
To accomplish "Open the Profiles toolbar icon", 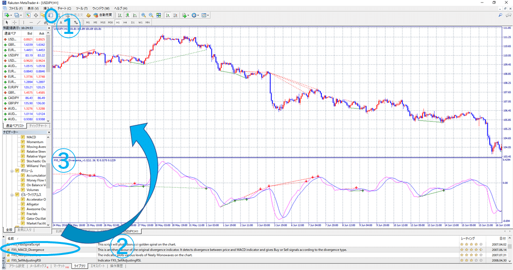I will click(x=17, y=15).
